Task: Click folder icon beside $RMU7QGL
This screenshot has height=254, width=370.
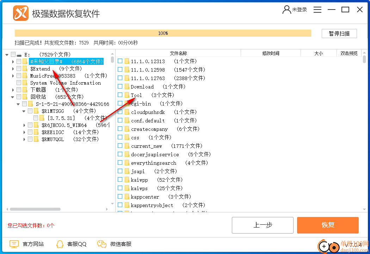Action: 36,139
